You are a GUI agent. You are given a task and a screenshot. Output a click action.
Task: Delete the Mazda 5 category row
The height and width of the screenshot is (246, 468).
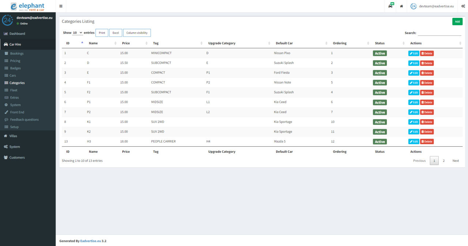click(427, 142)
